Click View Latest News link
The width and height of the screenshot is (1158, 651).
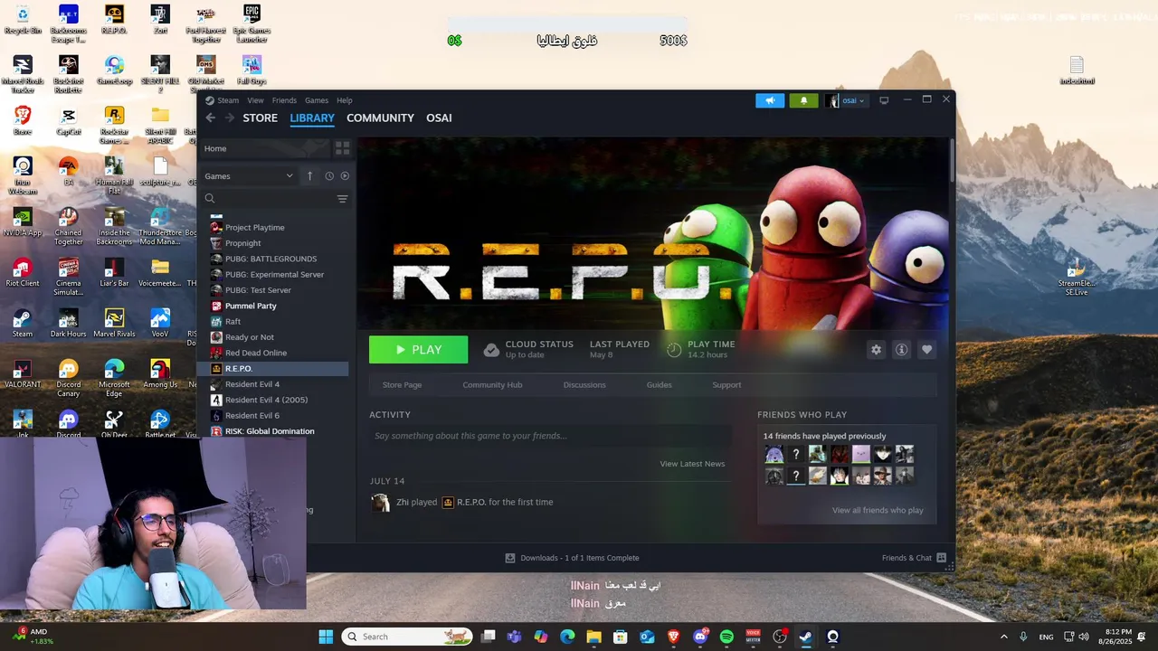coord(692,464)
